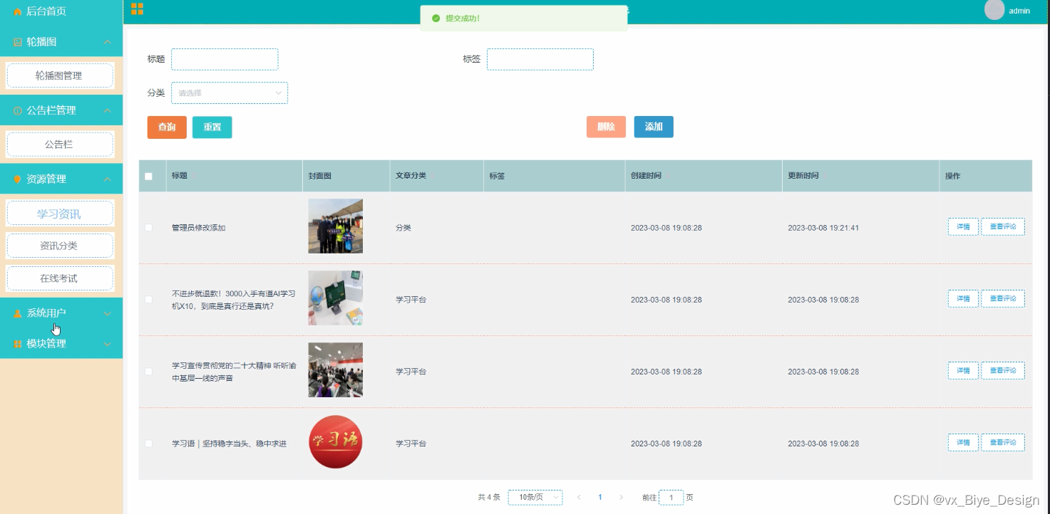Click the module icon beside 模块管理
Image resolution: width=1050 pixels, height=514 pixels.
pos(18,344)
